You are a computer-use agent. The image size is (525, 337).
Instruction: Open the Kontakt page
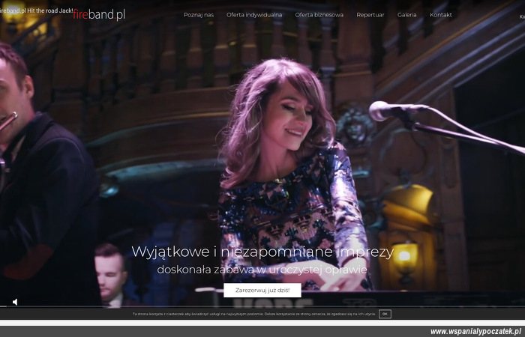tap(440, 15)
